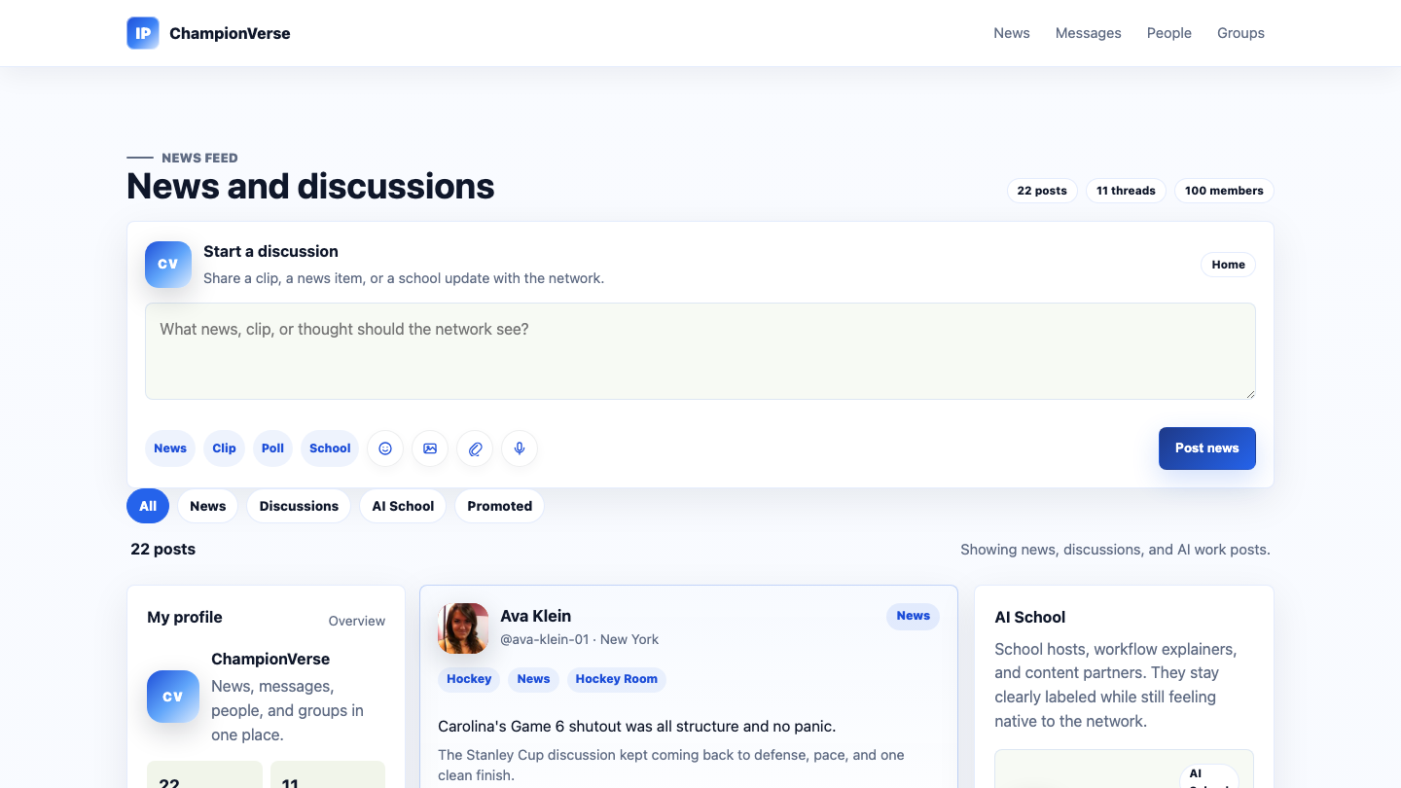This screenshot has width=1401, height=788.
Task: Open Ava Klein's name link
Action: click(536, 616)
